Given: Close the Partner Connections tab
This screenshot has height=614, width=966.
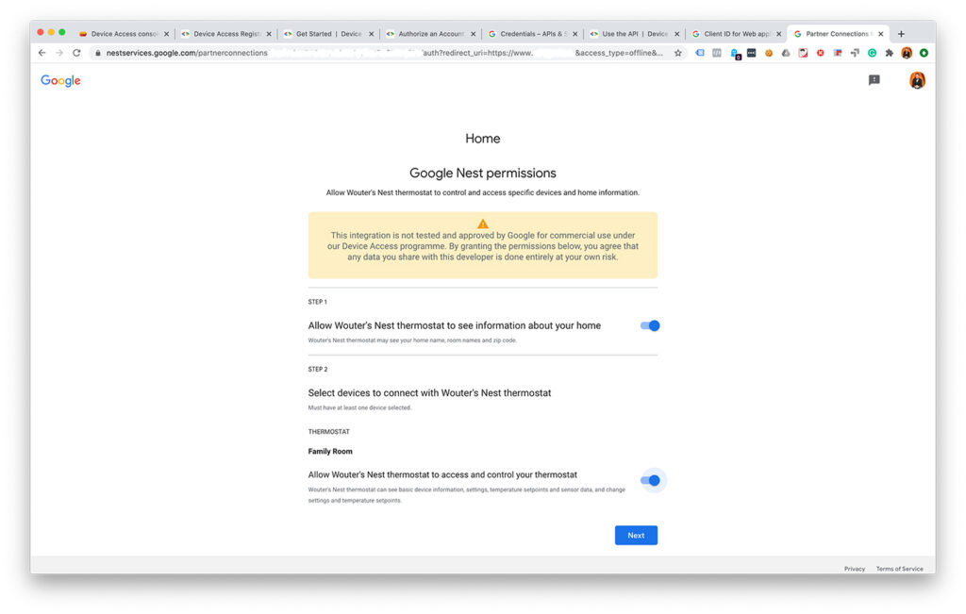Looking at the screenshot, I should 880,34.
